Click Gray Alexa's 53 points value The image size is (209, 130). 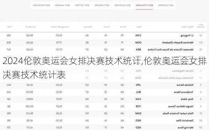122,99
